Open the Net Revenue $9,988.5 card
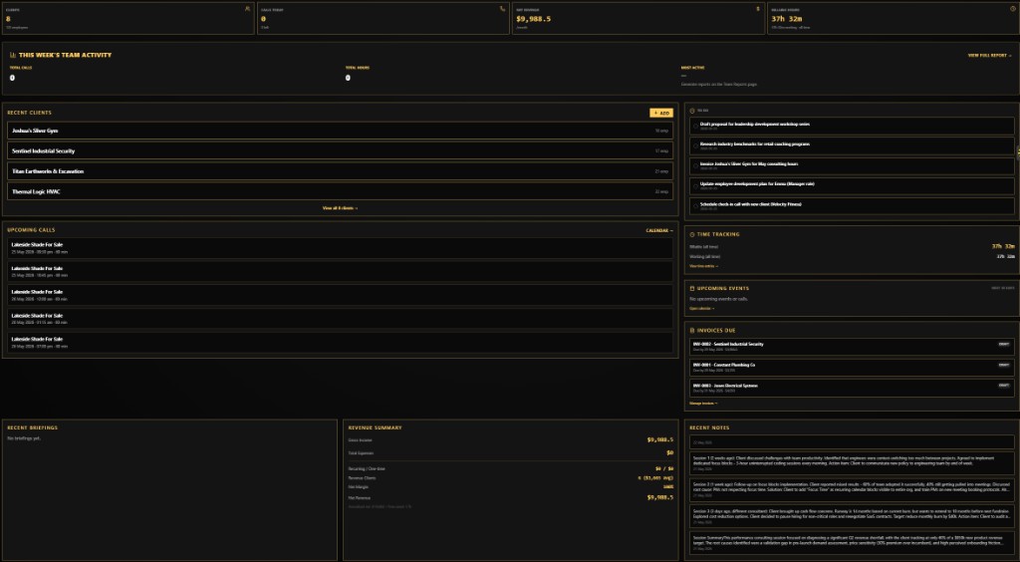1020x562 pixels. (638, 18)
